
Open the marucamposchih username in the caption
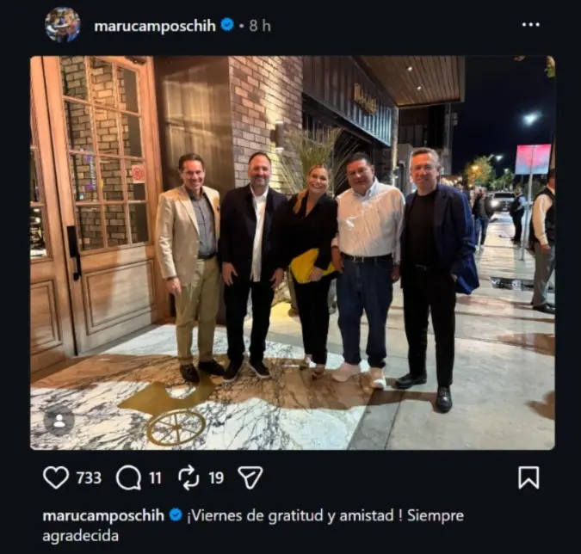pyautogui.click(x=103, y=515)
